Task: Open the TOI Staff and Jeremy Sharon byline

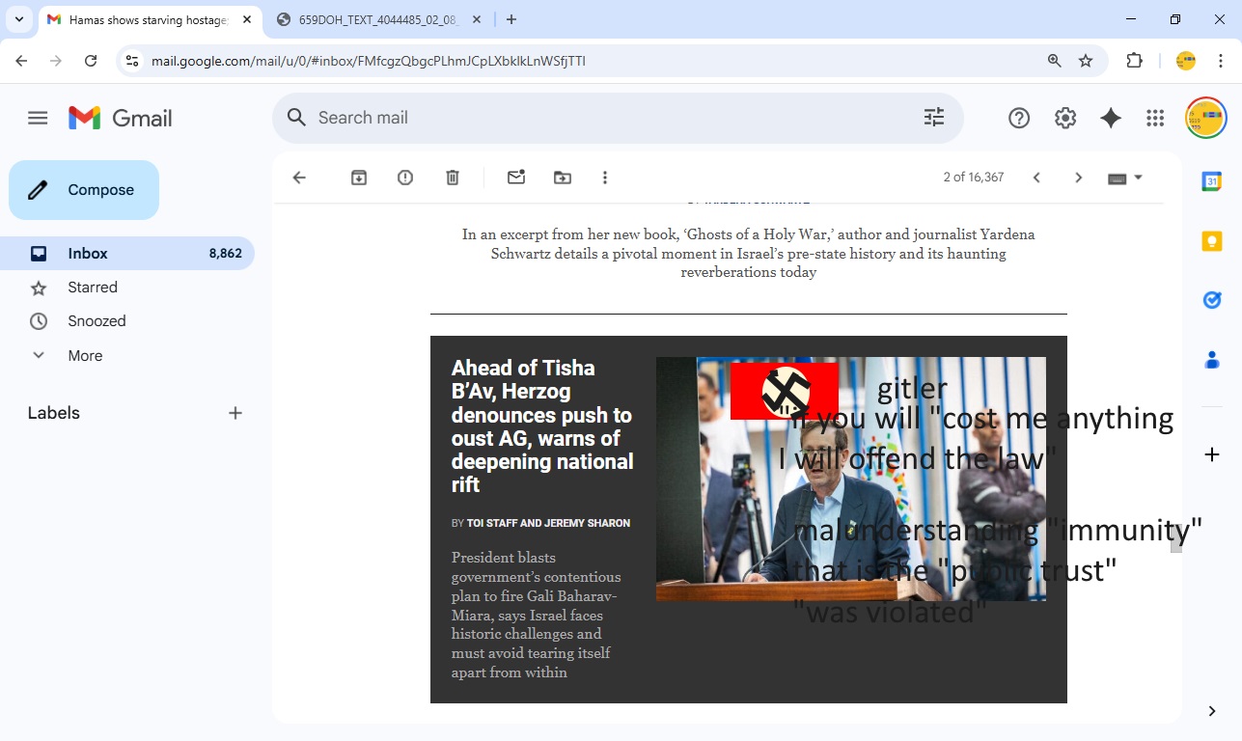Action: [548, 523]
